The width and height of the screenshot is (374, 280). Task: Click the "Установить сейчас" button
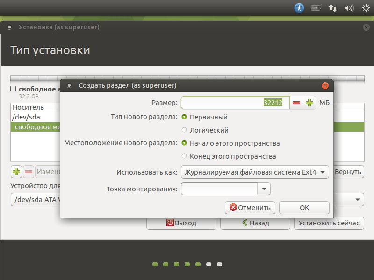[x=329, y=223]
